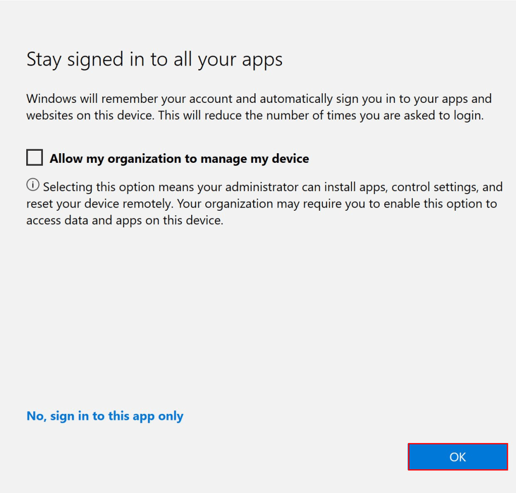Click the info icon beside 'Selecting this option'
The height and width of the screenshot is (493, 516).
point(32,186)
